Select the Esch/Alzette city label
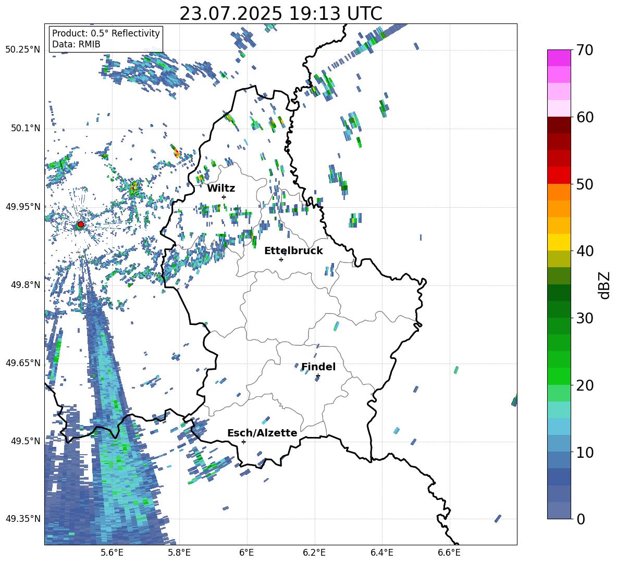617x563 pixels. (x=262, y=433)
